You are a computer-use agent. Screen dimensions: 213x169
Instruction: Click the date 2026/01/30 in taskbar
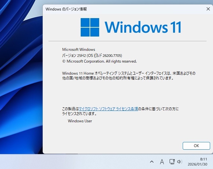pos(197,164)
